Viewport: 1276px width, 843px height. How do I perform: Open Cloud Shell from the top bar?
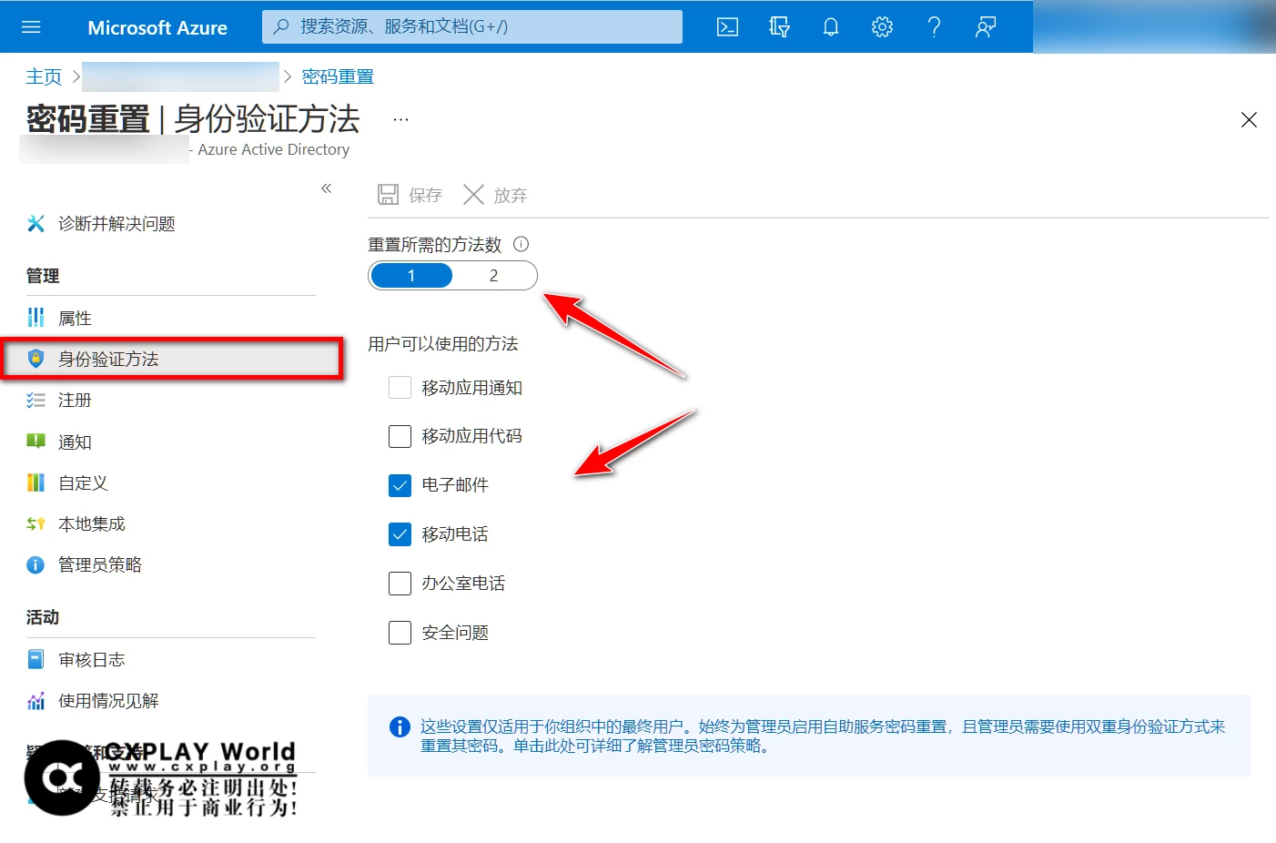pyautogui.click(x=727, y=27)
